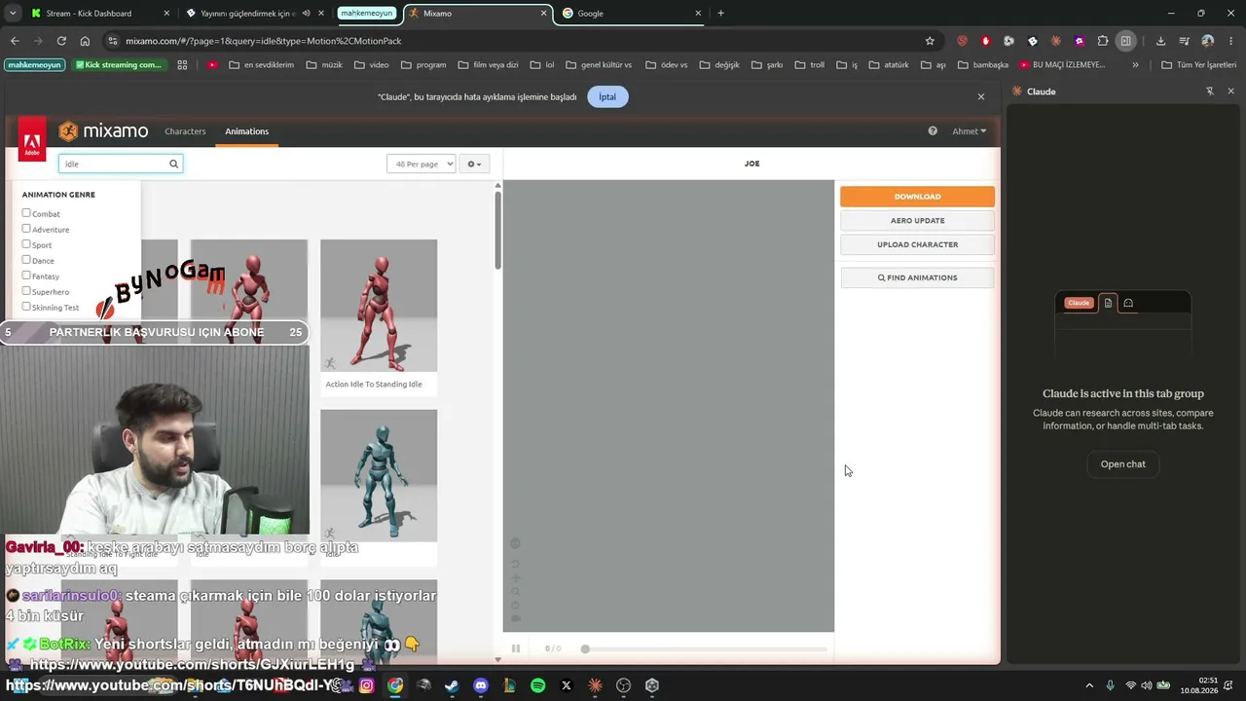Check the Sport genre checkbox
The width and height of the screenshot is (1246, 701).
coord(26,244)
